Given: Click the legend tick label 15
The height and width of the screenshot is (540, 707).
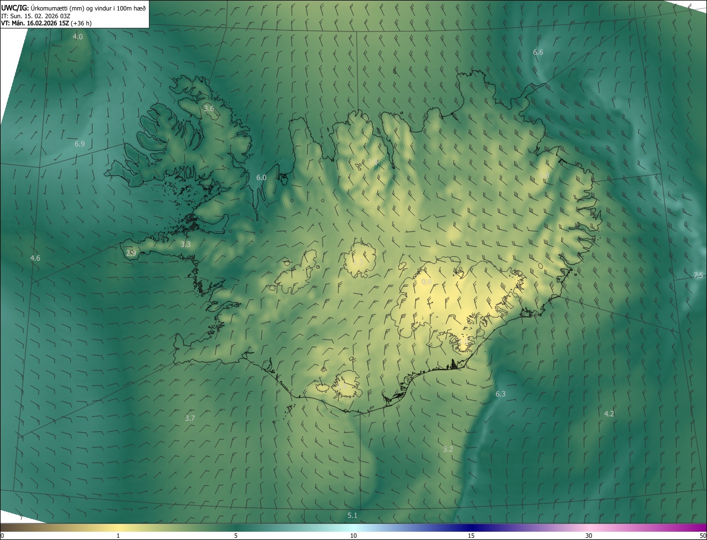Looking at the screenshot, I should [x=471, y=536].
